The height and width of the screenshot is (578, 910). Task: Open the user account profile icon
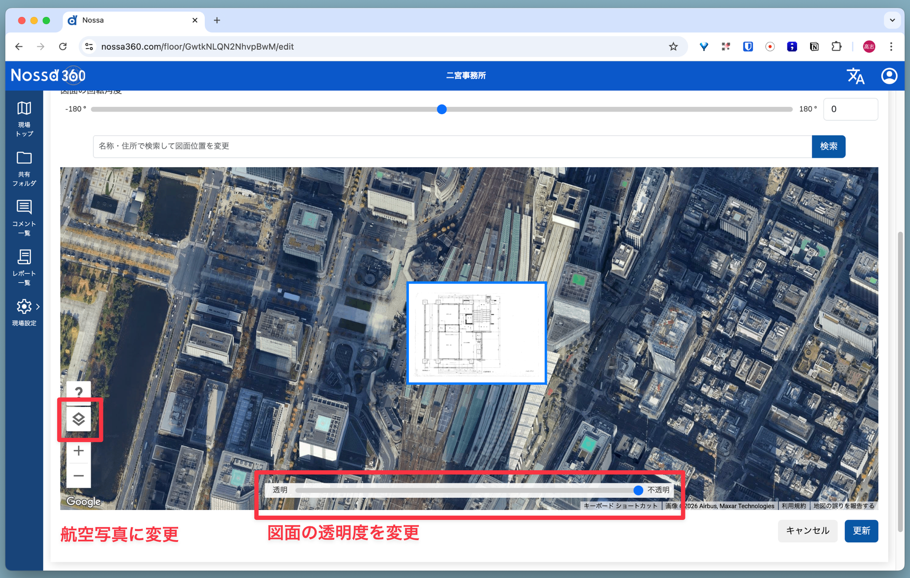point(889,76)
